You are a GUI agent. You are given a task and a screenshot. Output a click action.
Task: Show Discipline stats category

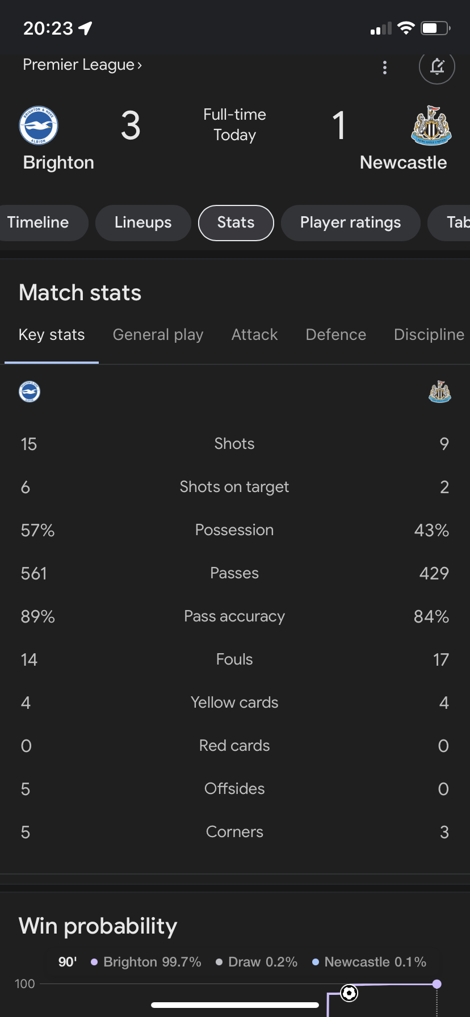click(x=430, y=335)
